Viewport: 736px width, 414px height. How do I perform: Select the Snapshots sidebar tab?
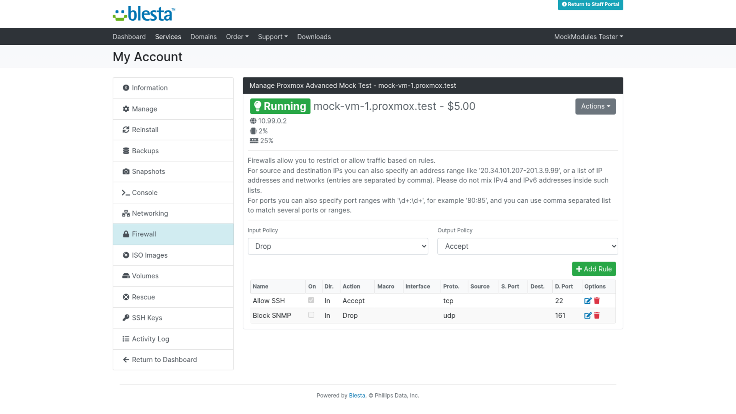[x=173, y=172]
